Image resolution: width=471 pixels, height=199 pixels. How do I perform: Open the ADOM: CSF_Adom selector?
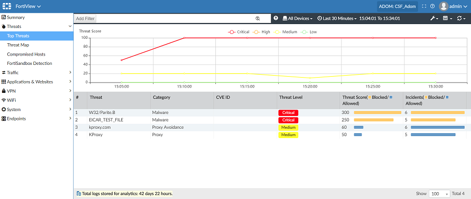(x=397, y=6)
